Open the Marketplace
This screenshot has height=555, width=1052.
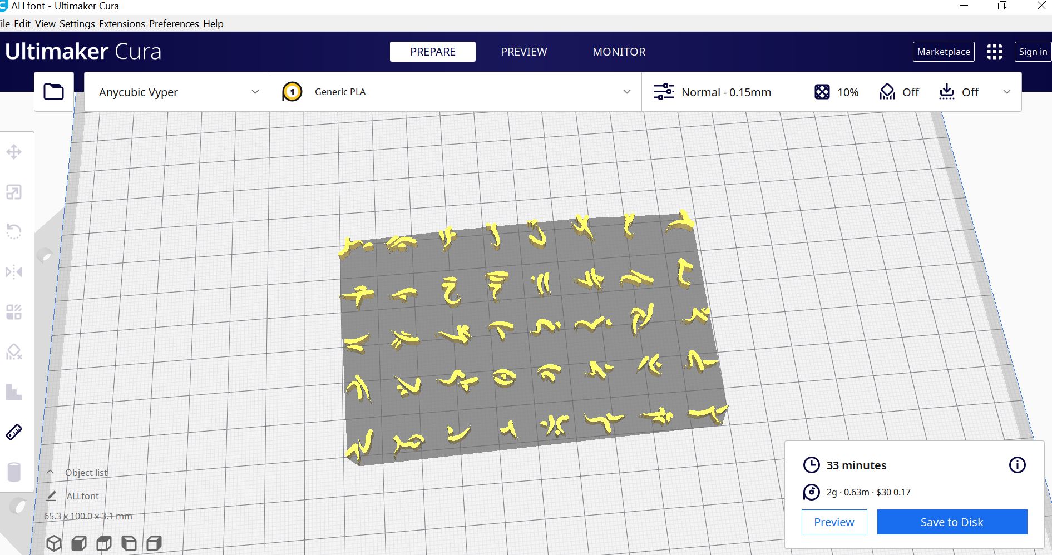[944, 52]
